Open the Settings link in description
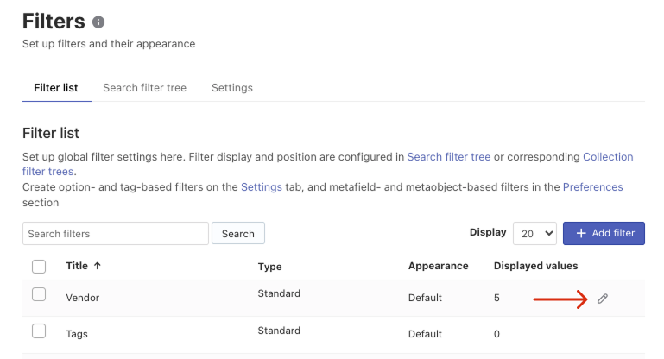Image resolution: width=664 pixels, height=359 pixels. coord(262,187)
